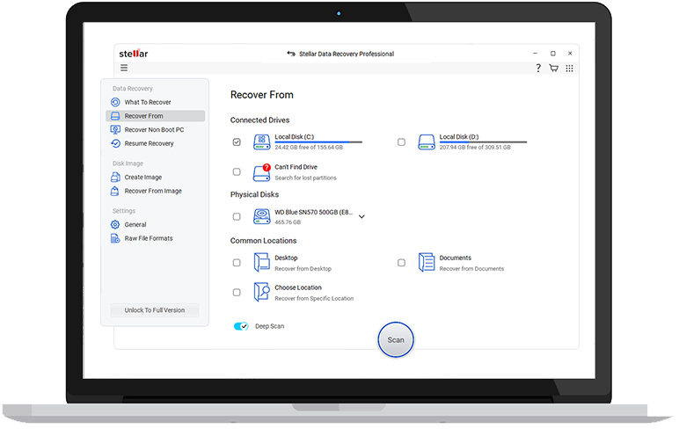The width and height of the screenshot is (679, 429).
Task: Click 207.94 GB free of 309.51 GB text
Action: [x=475, y=148]
